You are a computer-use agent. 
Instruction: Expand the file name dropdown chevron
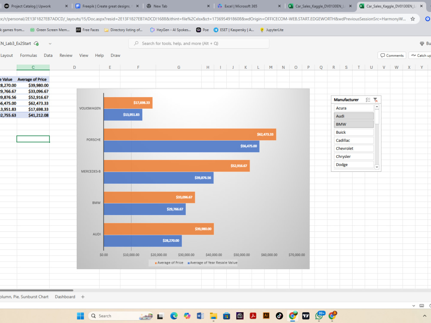[x=50, y=43]
